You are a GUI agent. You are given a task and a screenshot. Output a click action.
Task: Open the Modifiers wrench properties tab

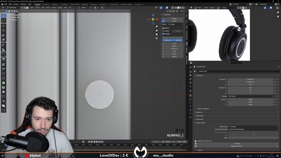tap(191, 99)
